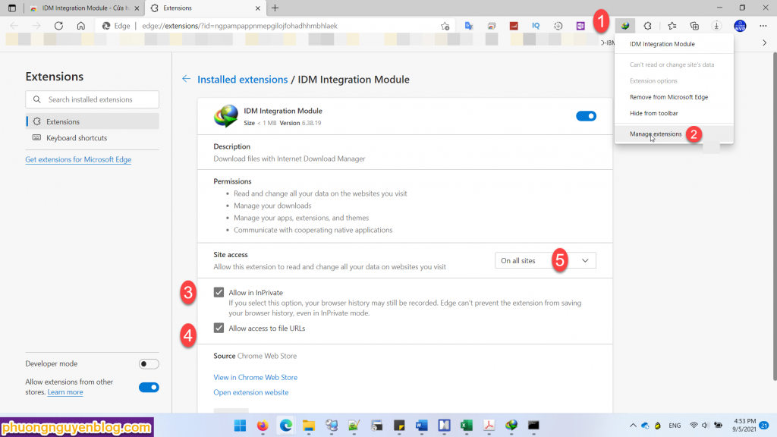Show hidden system tray icons
The height and width of the screenshot is (437, 777).
[633, 426]
